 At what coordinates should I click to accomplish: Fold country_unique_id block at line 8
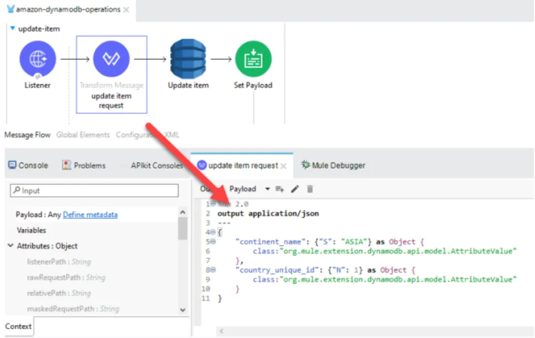point(213,270)
